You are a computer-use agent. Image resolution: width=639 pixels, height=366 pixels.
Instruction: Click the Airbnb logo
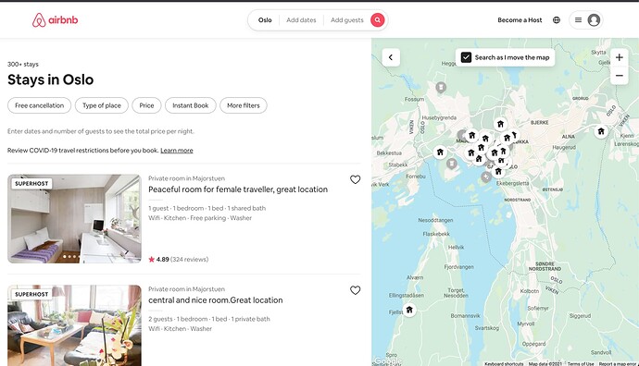coord(55,20)
